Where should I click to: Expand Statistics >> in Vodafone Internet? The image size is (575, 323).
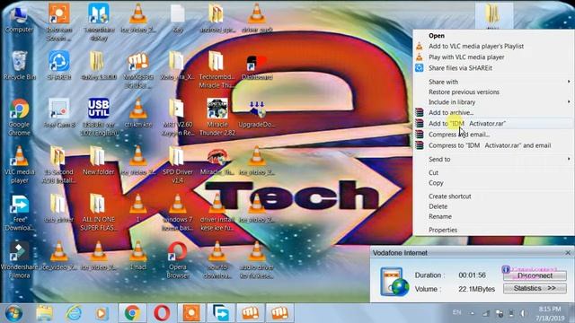535,289
